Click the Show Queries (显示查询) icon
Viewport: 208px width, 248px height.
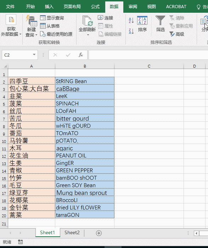point(43,18)
